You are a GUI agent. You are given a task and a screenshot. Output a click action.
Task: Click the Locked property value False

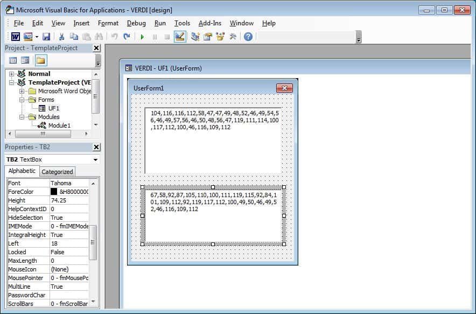tap(69, 252)
